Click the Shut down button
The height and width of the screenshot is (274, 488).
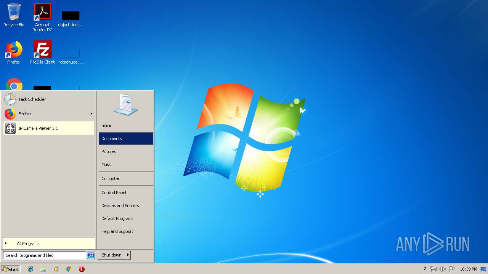(112, 255)
